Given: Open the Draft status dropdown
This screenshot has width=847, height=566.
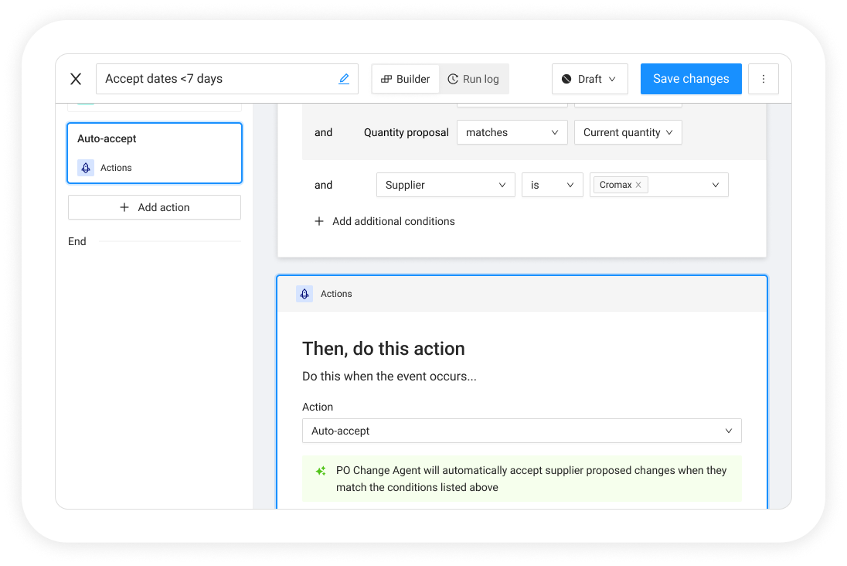Looking at the screenshot, I should [x=590, y=79].
